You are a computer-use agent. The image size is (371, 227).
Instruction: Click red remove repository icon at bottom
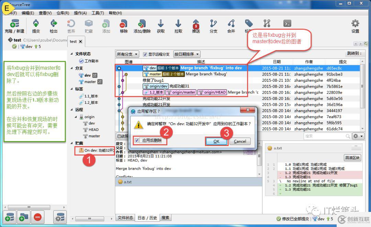click(x=37, y=217)
